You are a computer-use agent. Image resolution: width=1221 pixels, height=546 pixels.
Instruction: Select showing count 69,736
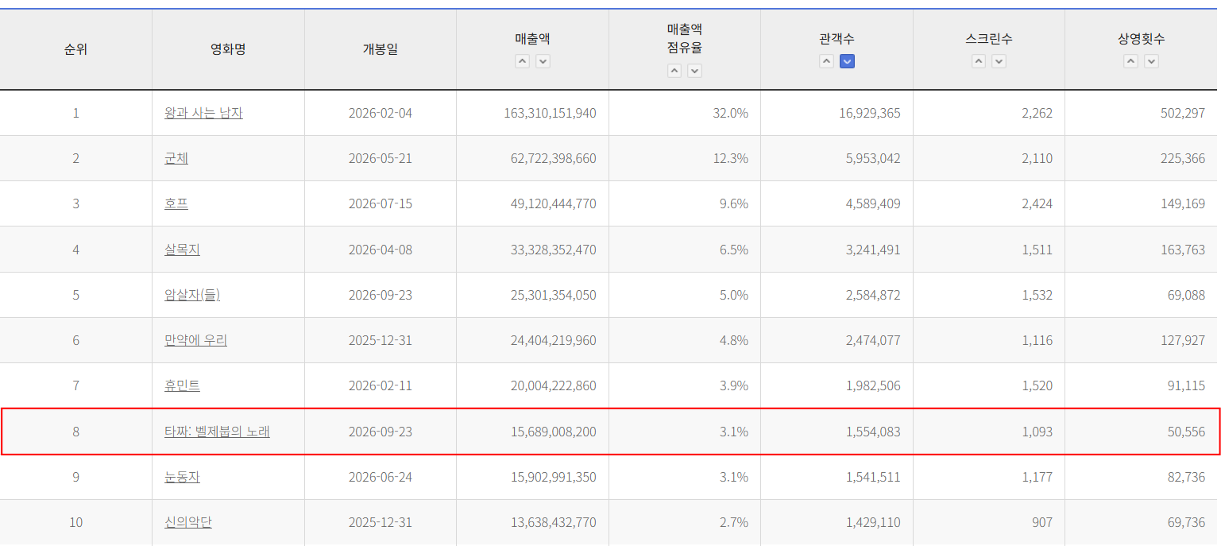pyautogui.click(x=1185, y=522)
